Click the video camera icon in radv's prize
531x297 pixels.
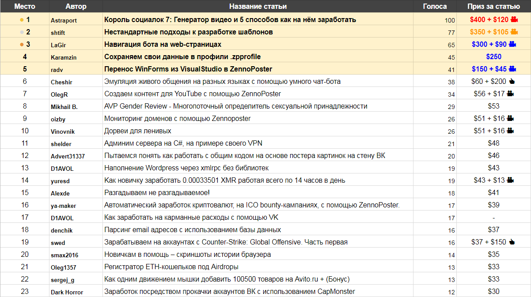pos(512,69)
